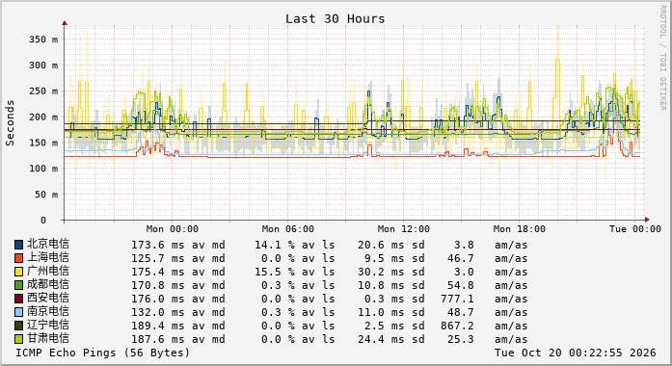Select the 甘肃电信 legend label
This screenshot has width=672, height=366.
[x=48, y=338]
